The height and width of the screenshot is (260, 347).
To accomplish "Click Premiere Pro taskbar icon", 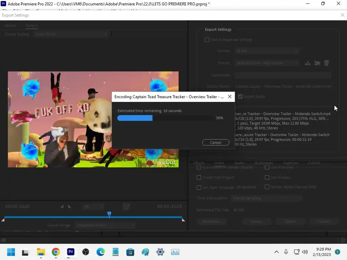I will (x=70, y=252).
